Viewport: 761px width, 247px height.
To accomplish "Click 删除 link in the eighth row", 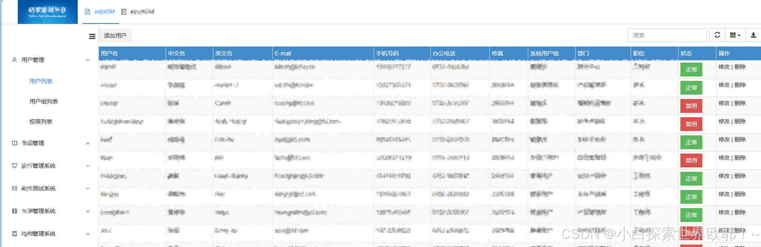I will tap(740, 194).
